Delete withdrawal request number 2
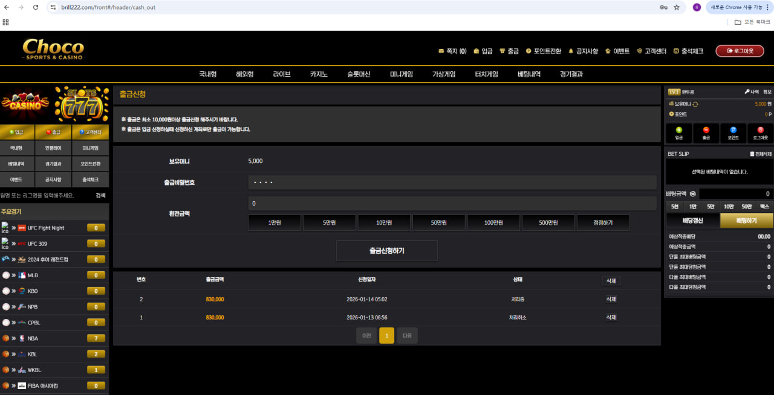774x395 pixels. click(x=611, y=300)
